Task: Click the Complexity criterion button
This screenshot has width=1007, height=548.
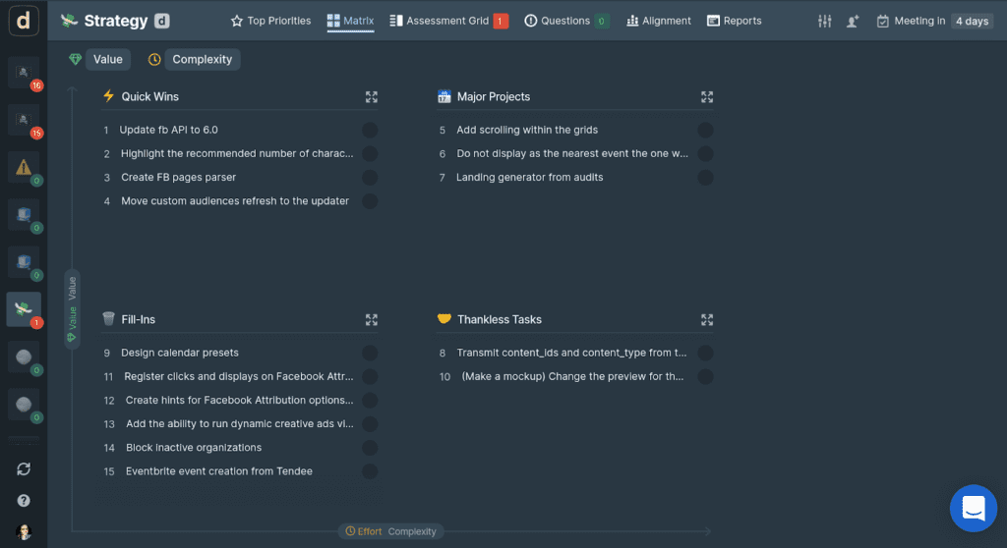Action: (202, 60)
